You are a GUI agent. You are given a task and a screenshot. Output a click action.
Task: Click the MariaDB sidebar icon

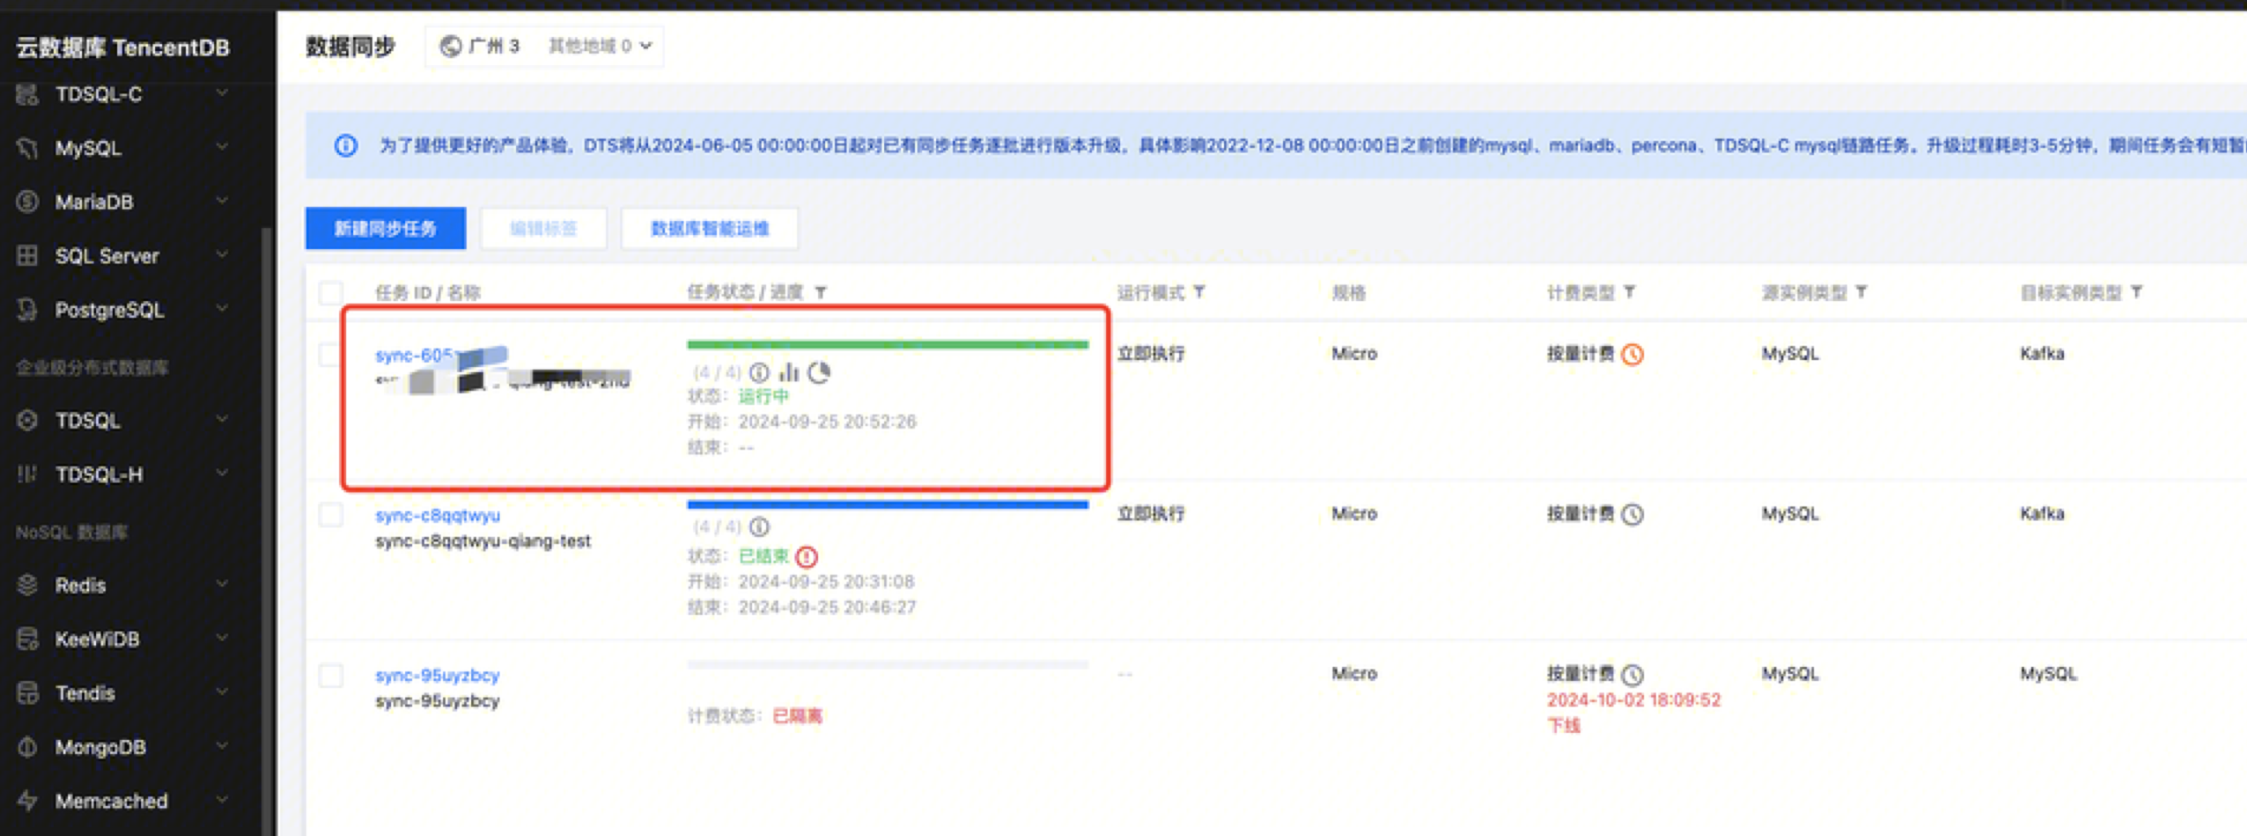[27, 202]
